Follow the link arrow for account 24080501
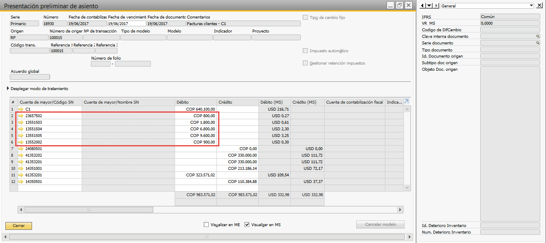 point(21,149)
